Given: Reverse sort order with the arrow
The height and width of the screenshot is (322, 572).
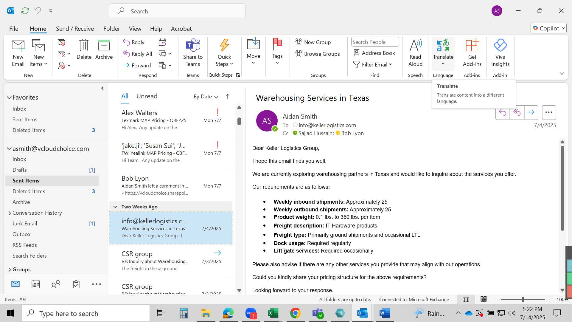Looking at the screenshot, I should 228,97.
